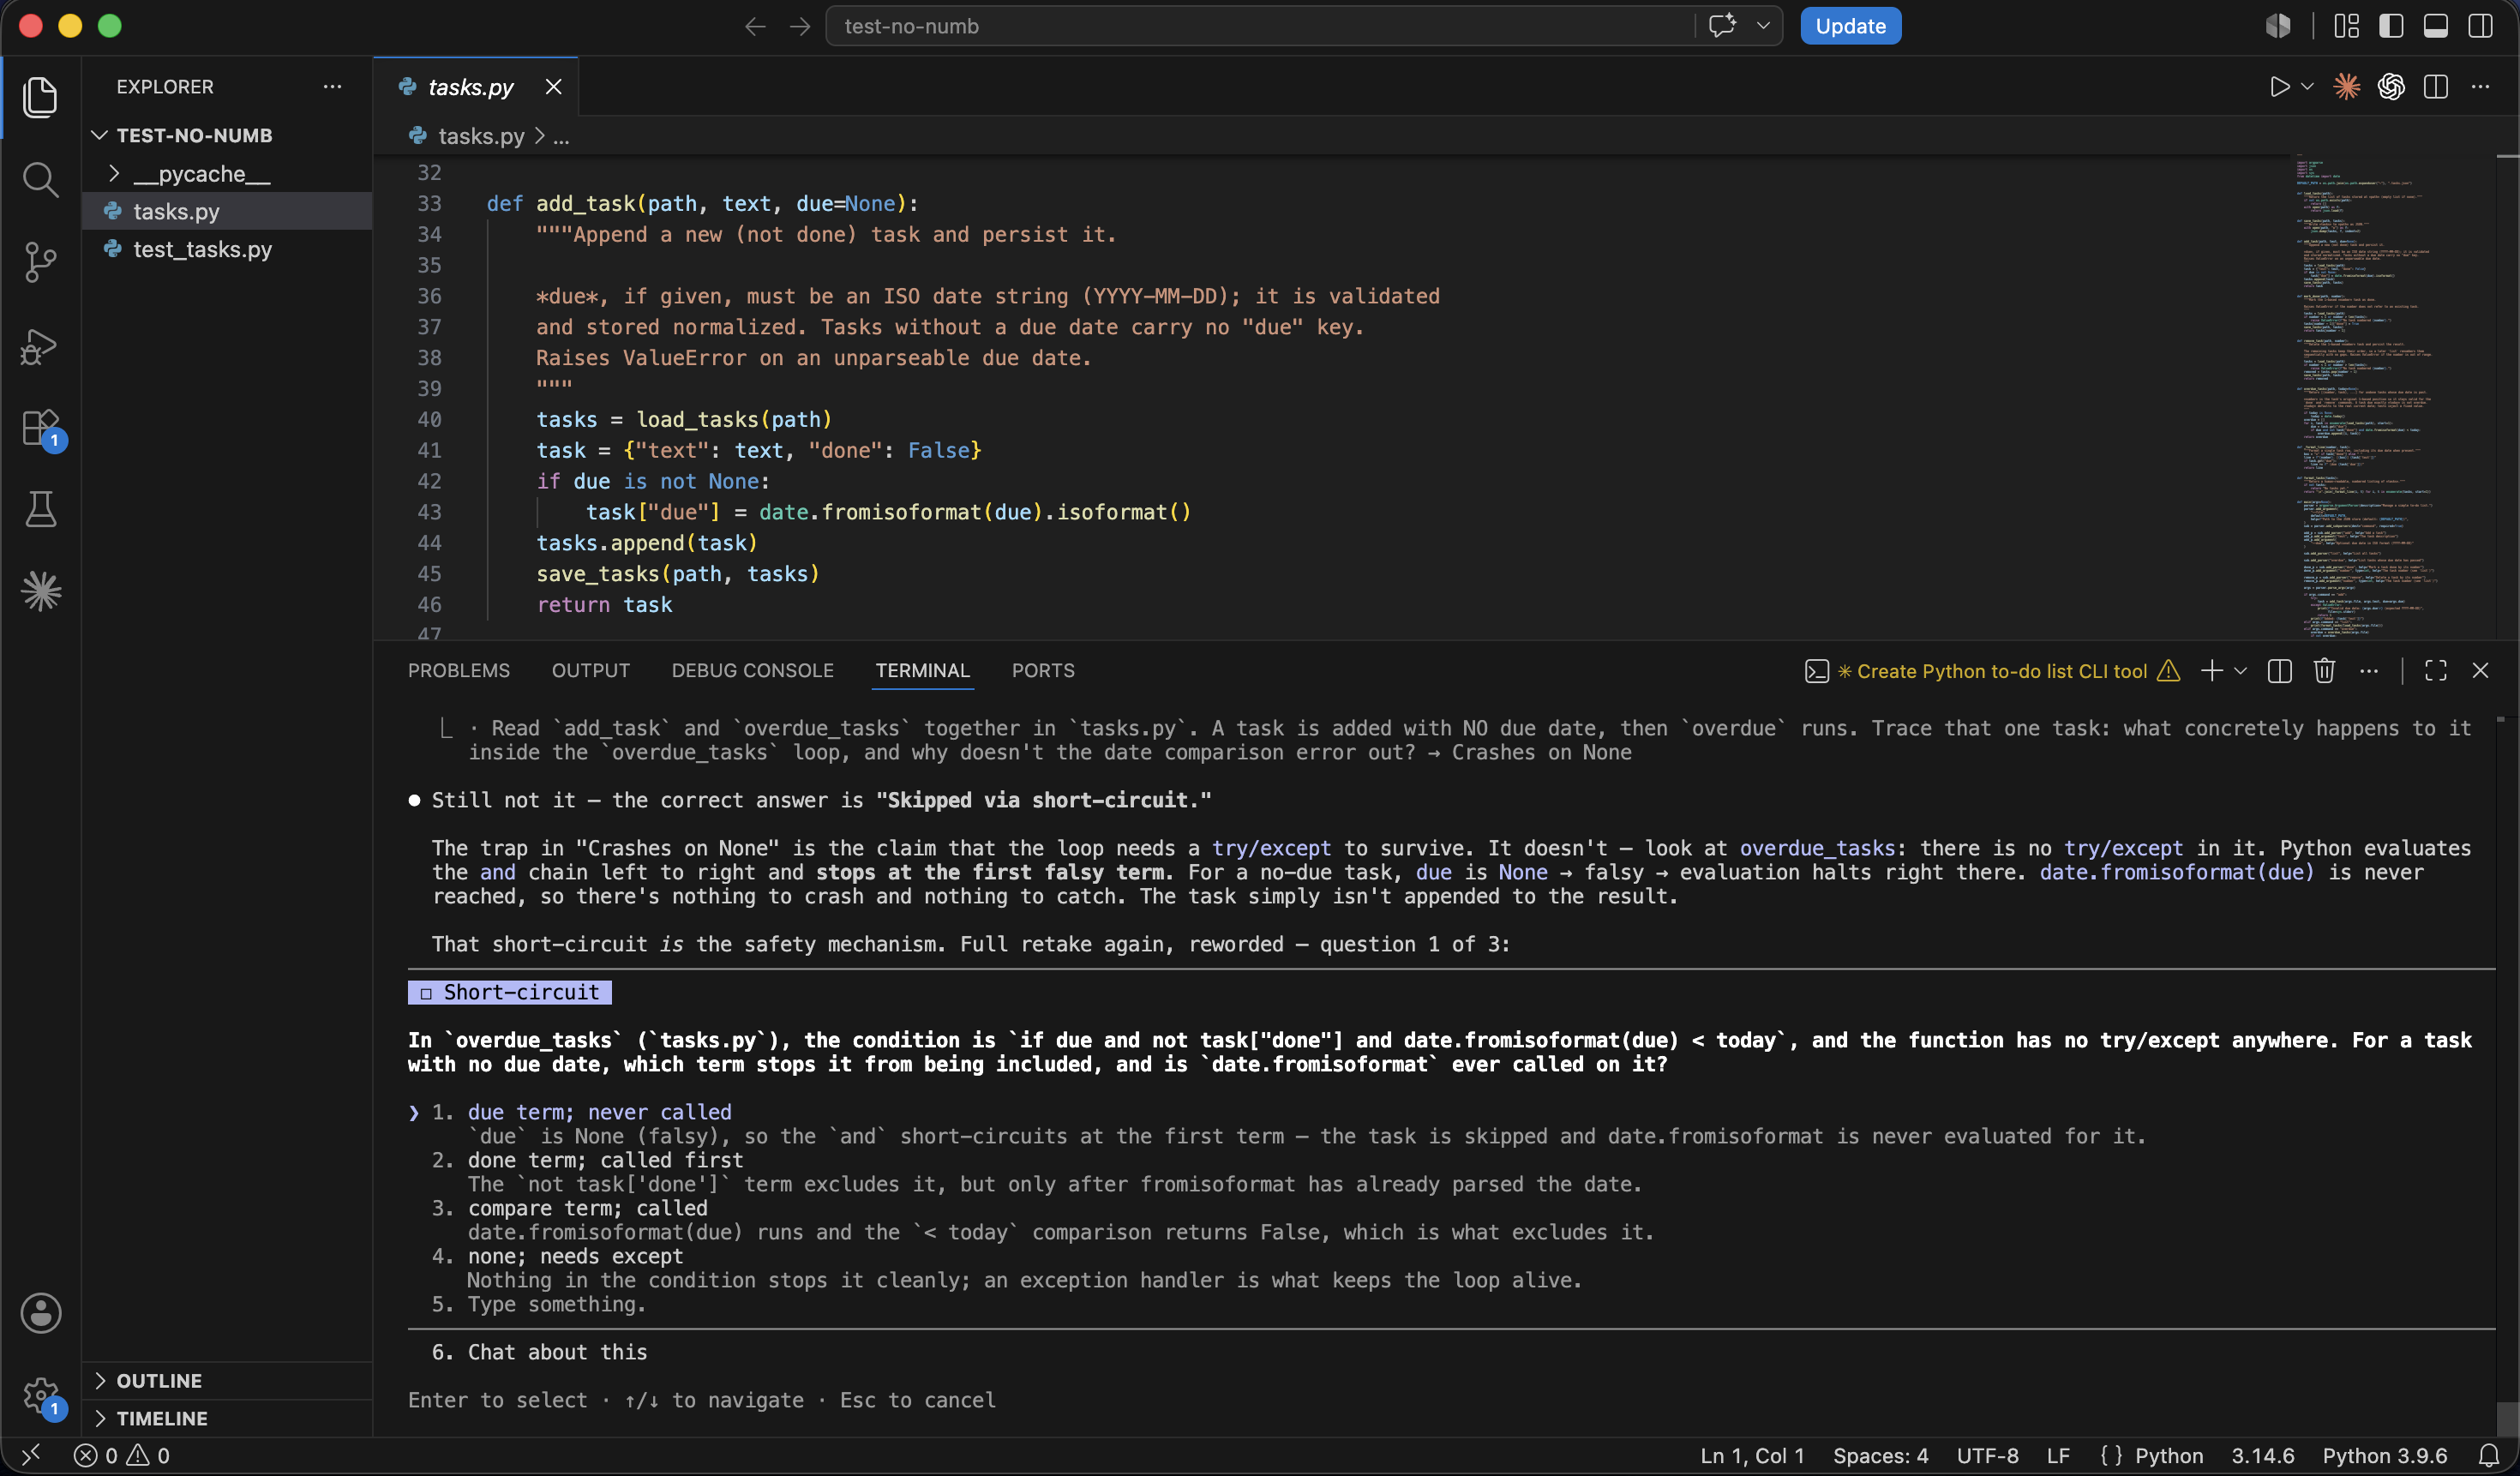Screen dimensions: 2520x1476
Task: Open new terminal launch profile dropdown
Action: [x=2240, y=671]
